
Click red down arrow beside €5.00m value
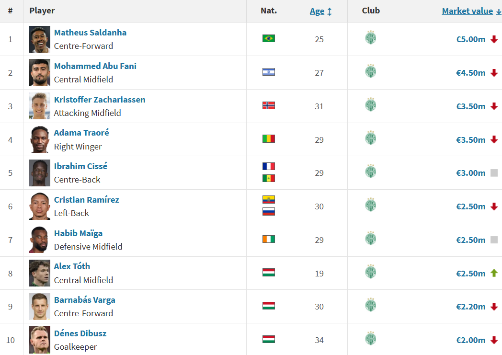point(494,39)
